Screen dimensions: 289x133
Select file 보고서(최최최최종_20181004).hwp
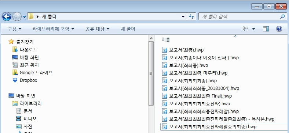(x=204, y=88)
